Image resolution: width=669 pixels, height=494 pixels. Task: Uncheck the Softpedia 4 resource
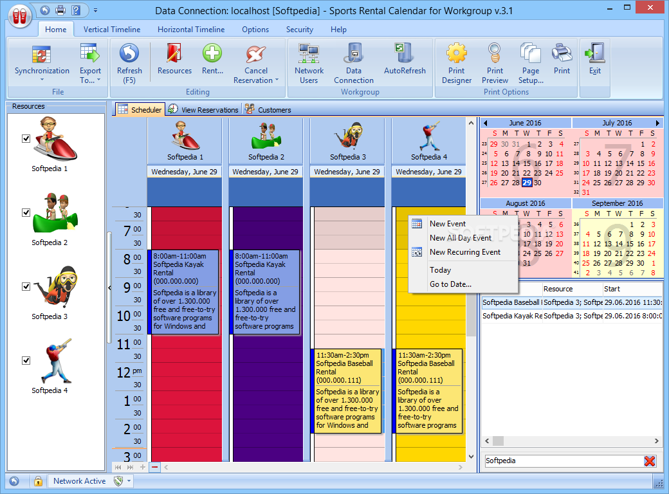click(x=26, y=360)
